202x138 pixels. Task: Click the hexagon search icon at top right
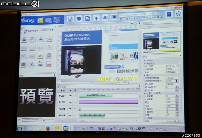tap(179, 14)
